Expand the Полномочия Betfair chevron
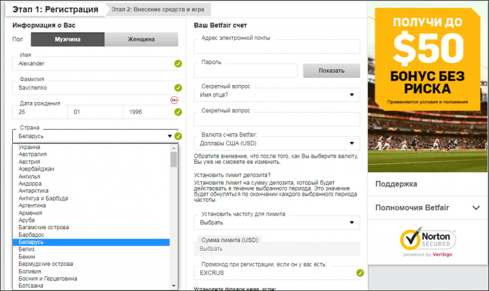The height and width of the screenshot is (291, 489). (476, 208)
